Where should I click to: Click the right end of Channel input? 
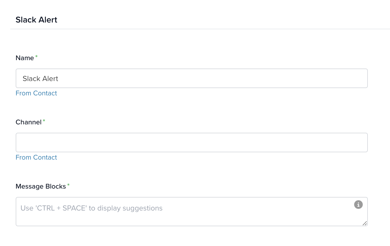tap(360, 143)
